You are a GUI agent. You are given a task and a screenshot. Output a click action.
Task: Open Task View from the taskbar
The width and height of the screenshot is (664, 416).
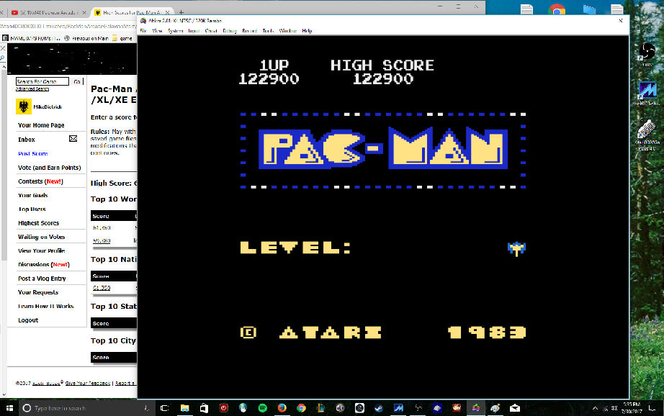165,408
